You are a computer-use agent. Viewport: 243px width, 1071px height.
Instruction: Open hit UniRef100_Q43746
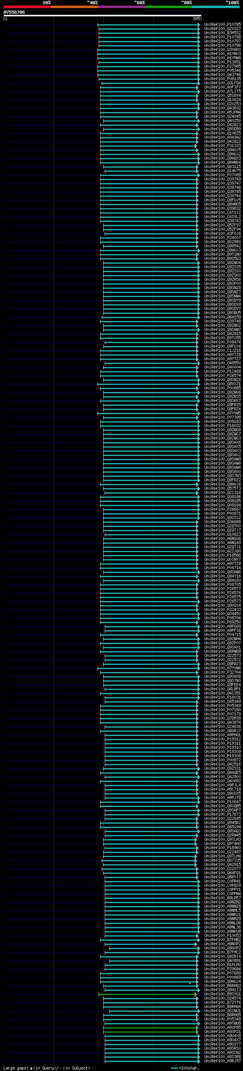coord(222,75)
